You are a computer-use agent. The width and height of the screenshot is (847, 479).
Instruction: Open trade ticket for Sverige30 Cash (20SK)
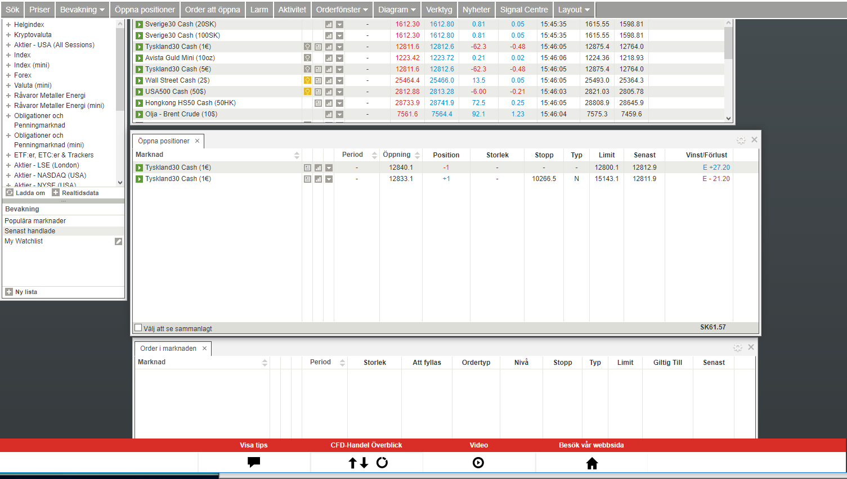point(139,24)
